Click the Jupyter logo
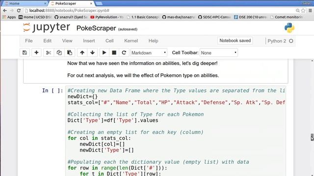The height and width of the screenshot is (176, 314). [x=46, y=27]
